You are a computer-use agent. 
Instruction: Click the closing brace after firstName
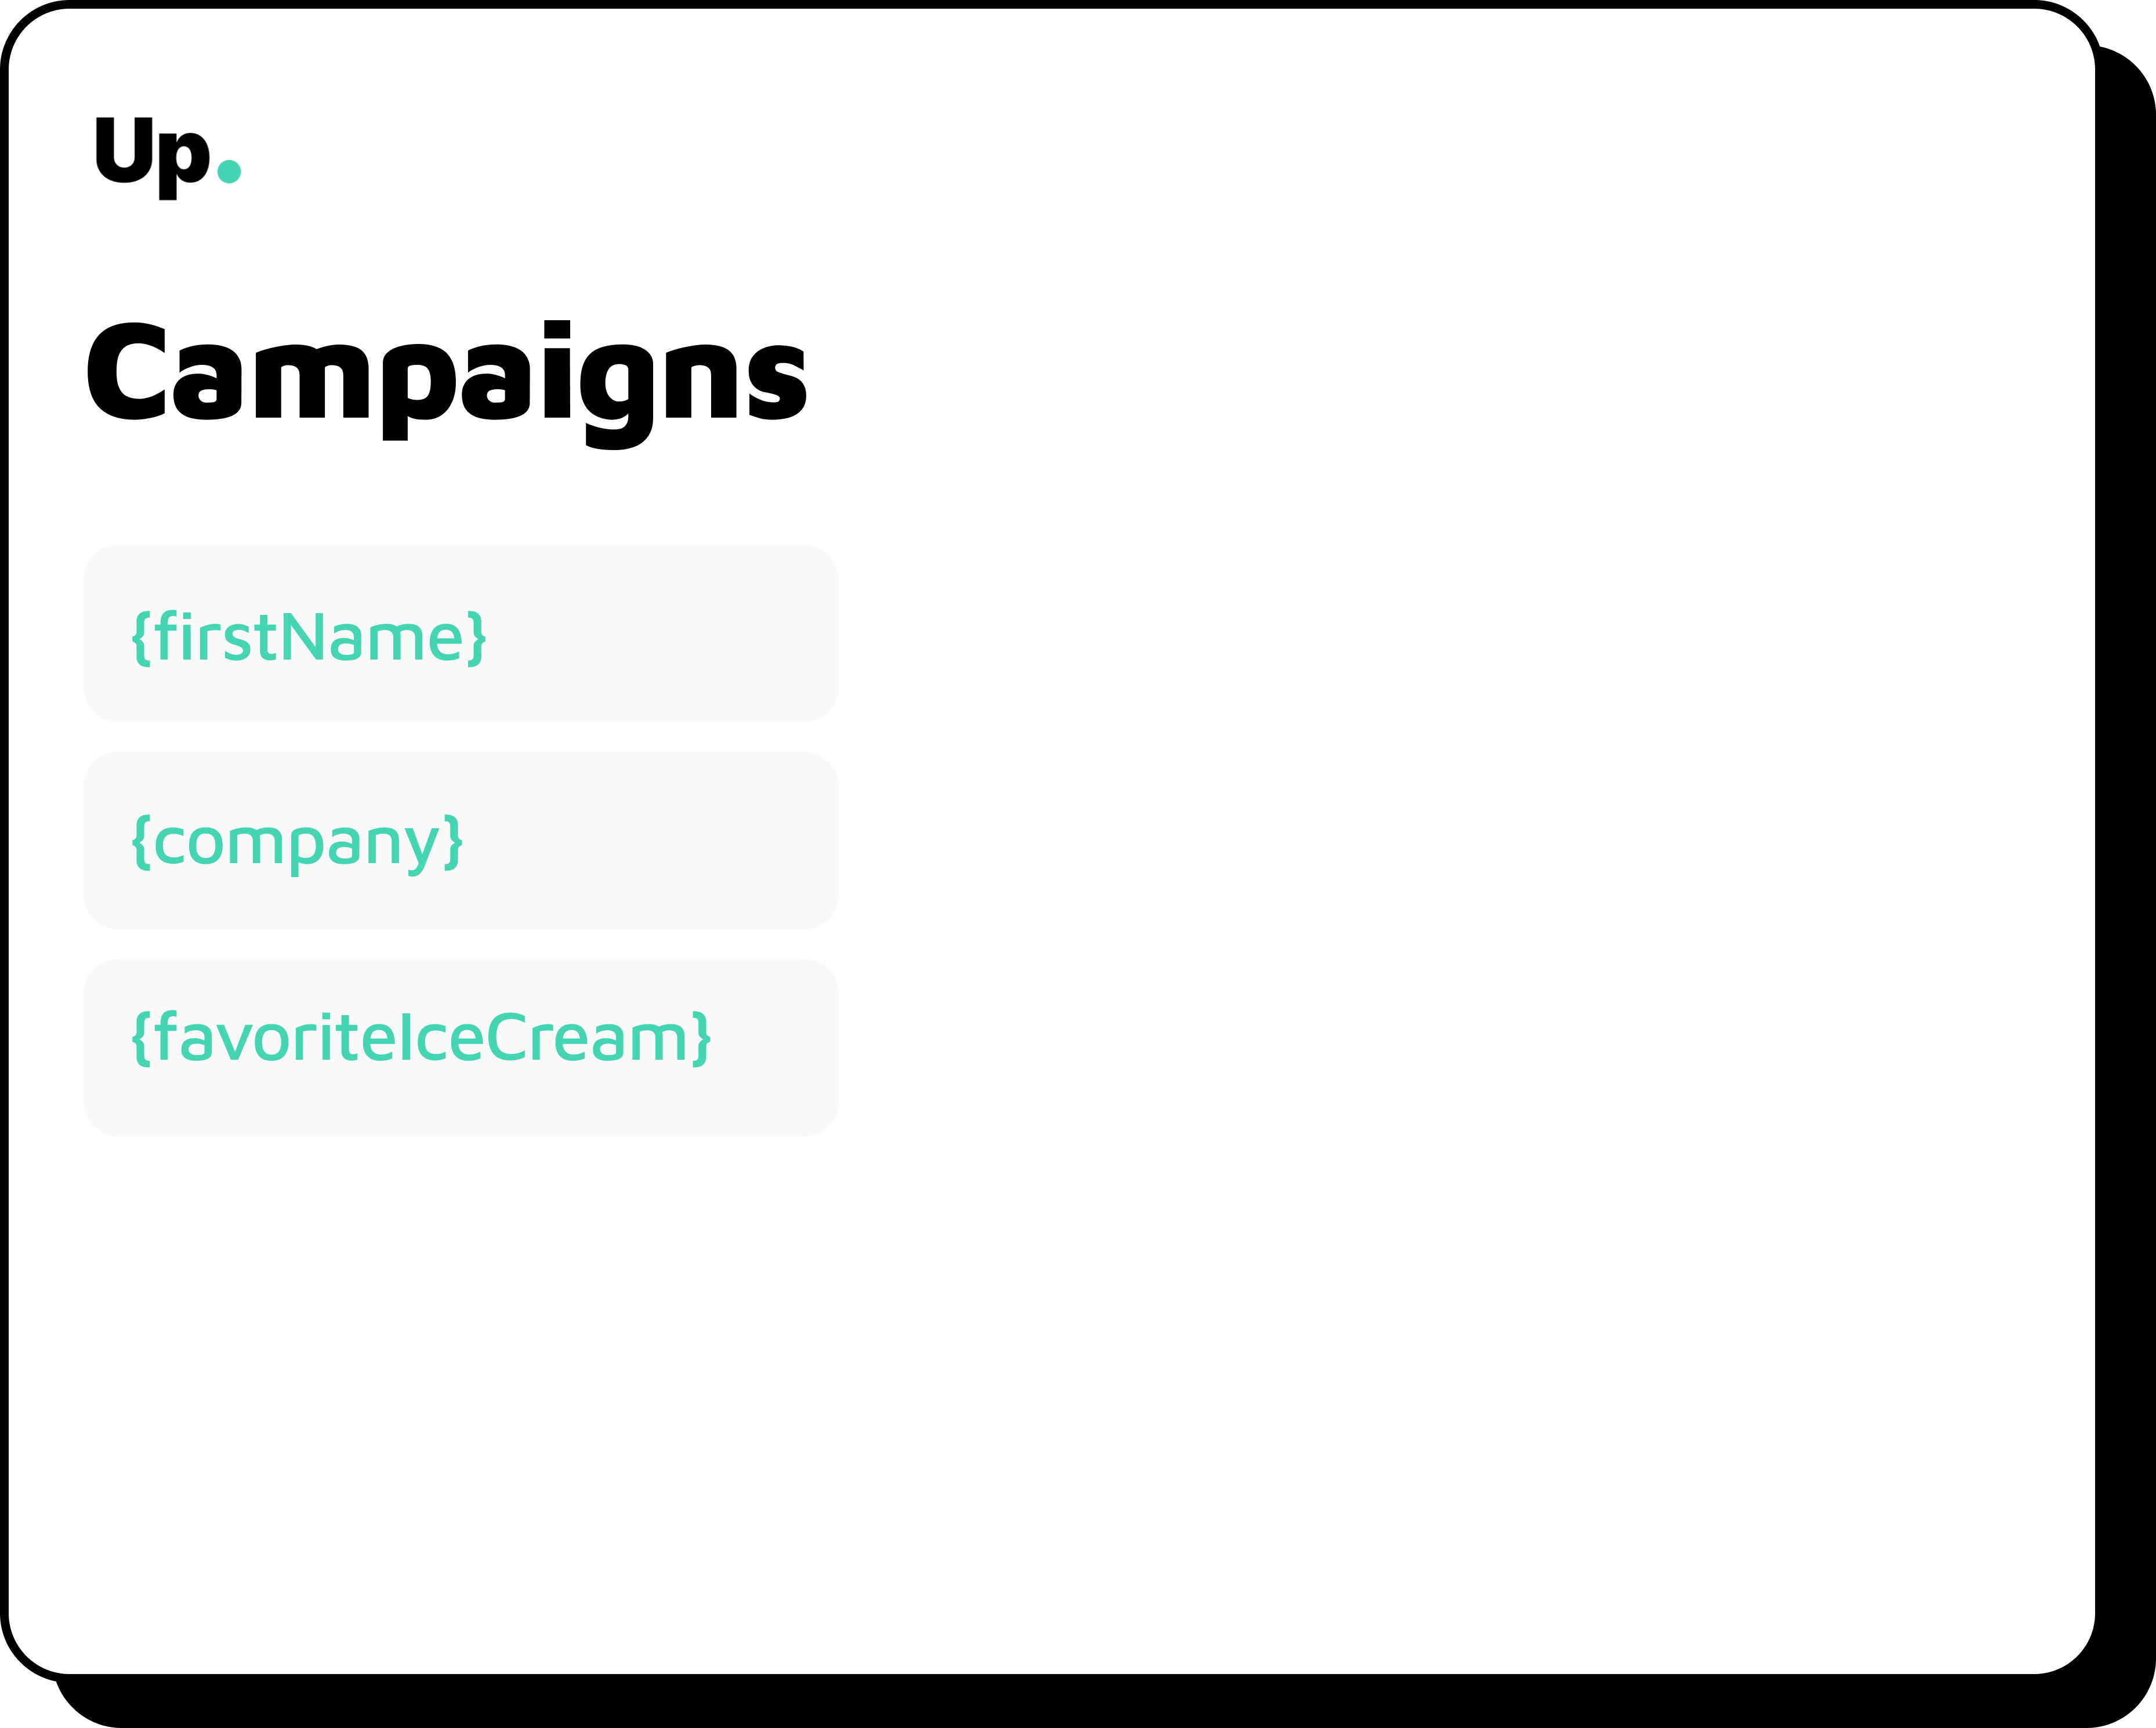click(477, 638)
